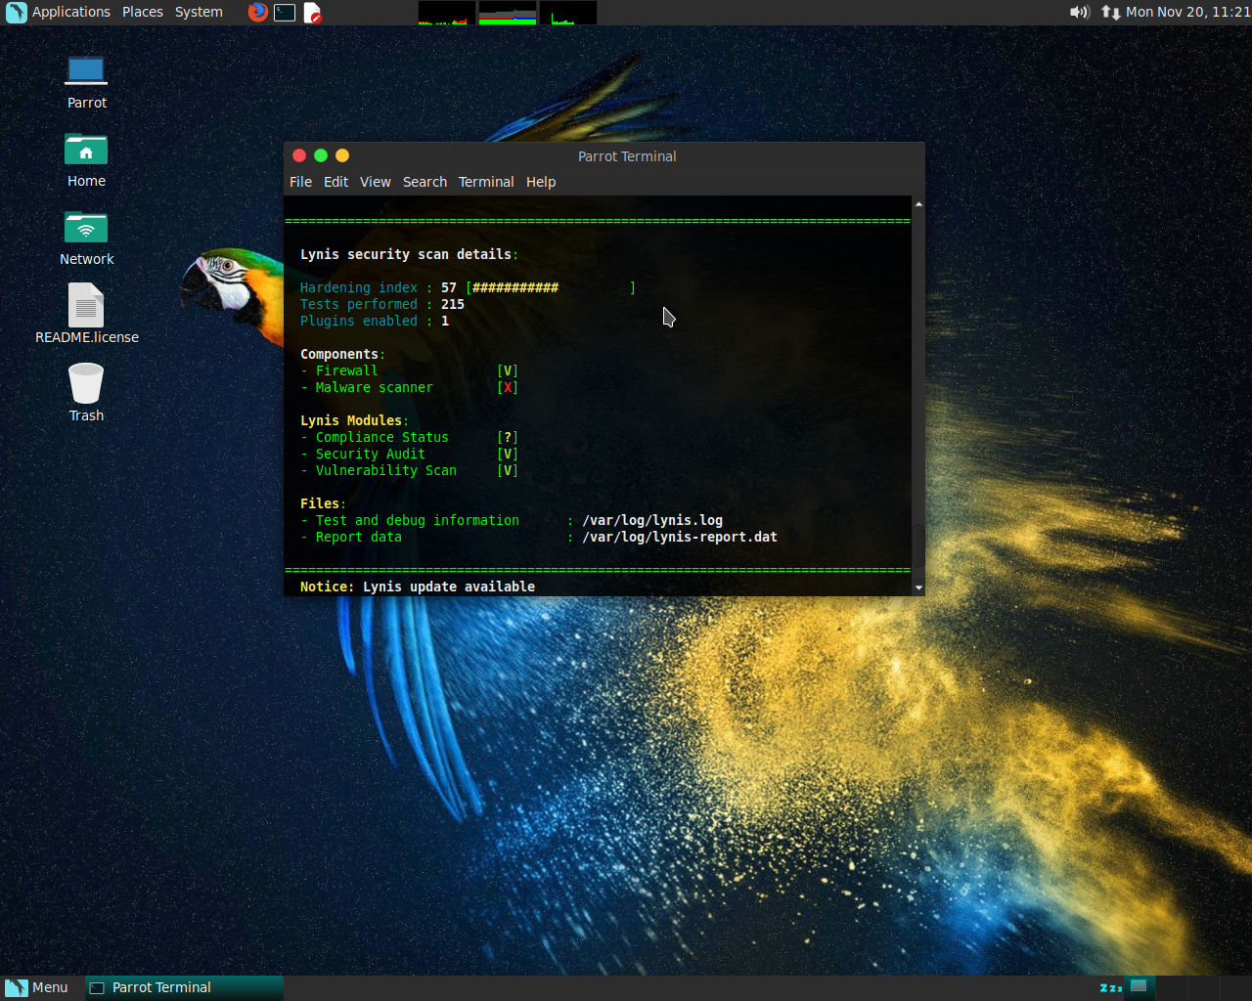Click the yellow window button on terminal
This screenshot has height=1001, width=1252.
click(x=342, y=155)
